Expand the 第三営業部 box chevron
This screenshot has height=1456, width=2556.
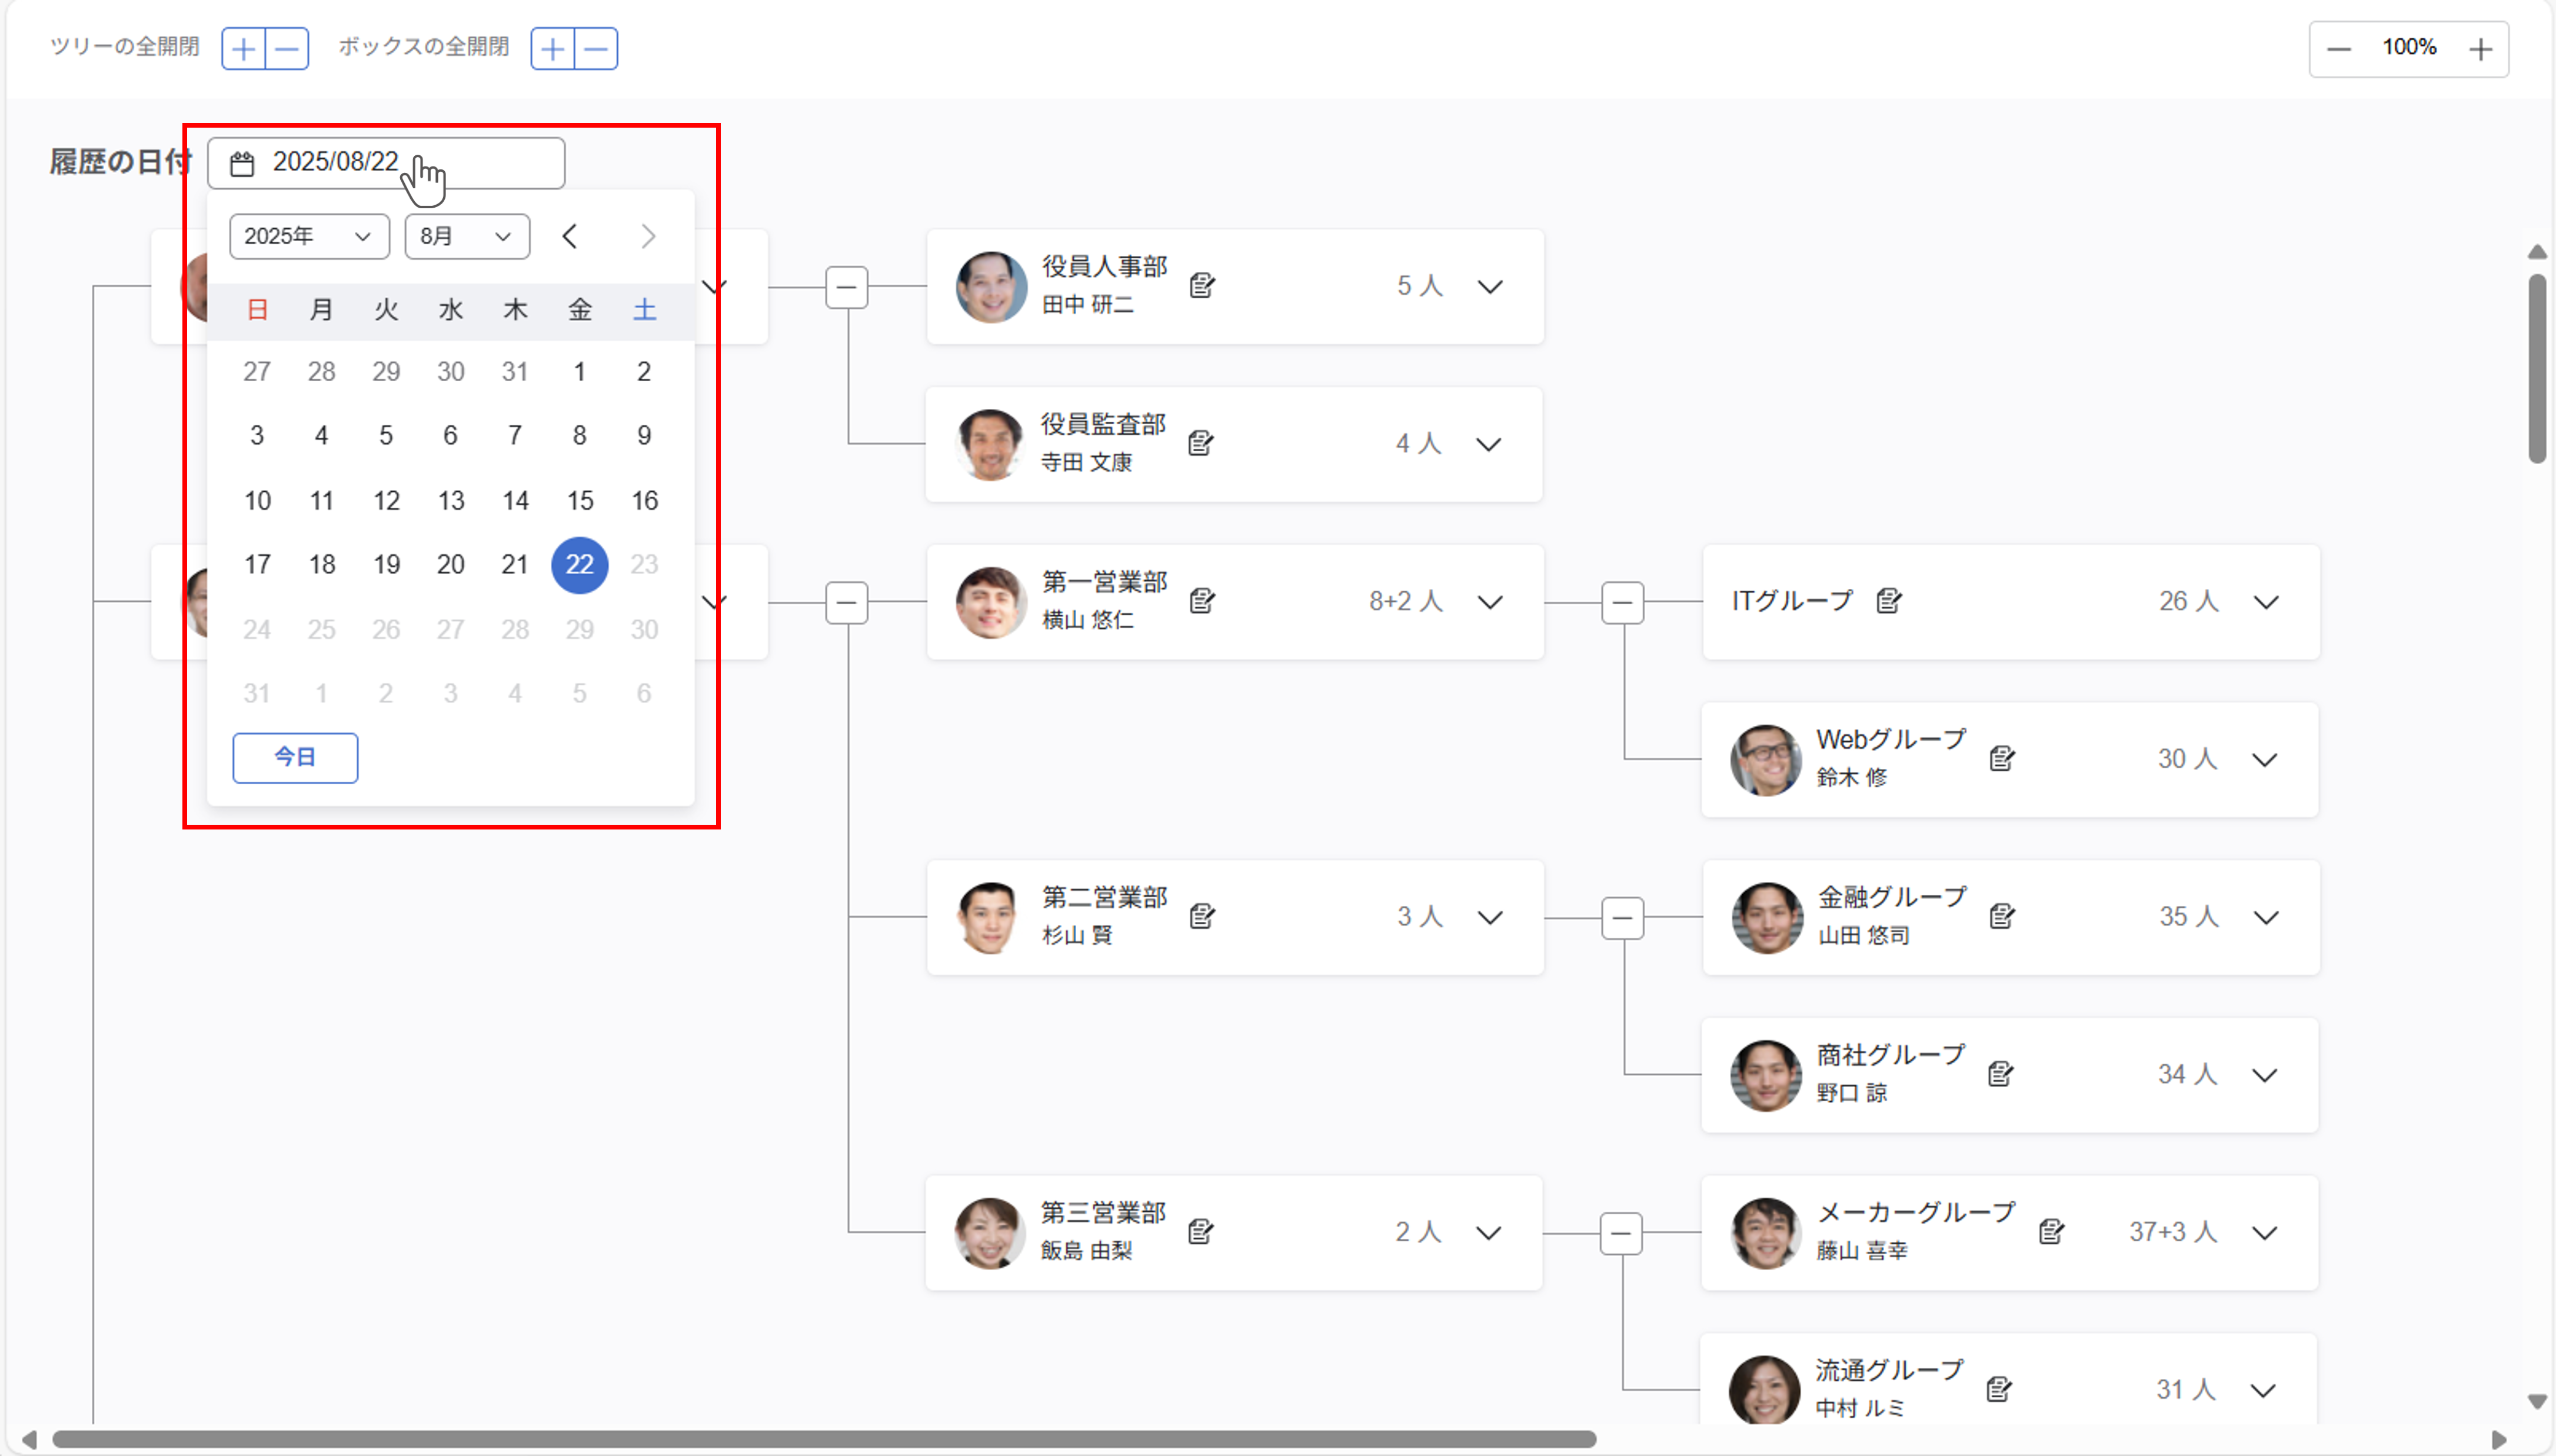tap(1488, 1232)
